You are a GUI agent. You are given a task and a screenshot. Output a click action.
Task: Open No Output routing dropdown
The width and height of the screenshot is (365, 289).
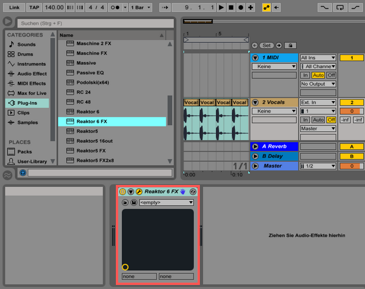pyautogui.click(x=318, y=84)
